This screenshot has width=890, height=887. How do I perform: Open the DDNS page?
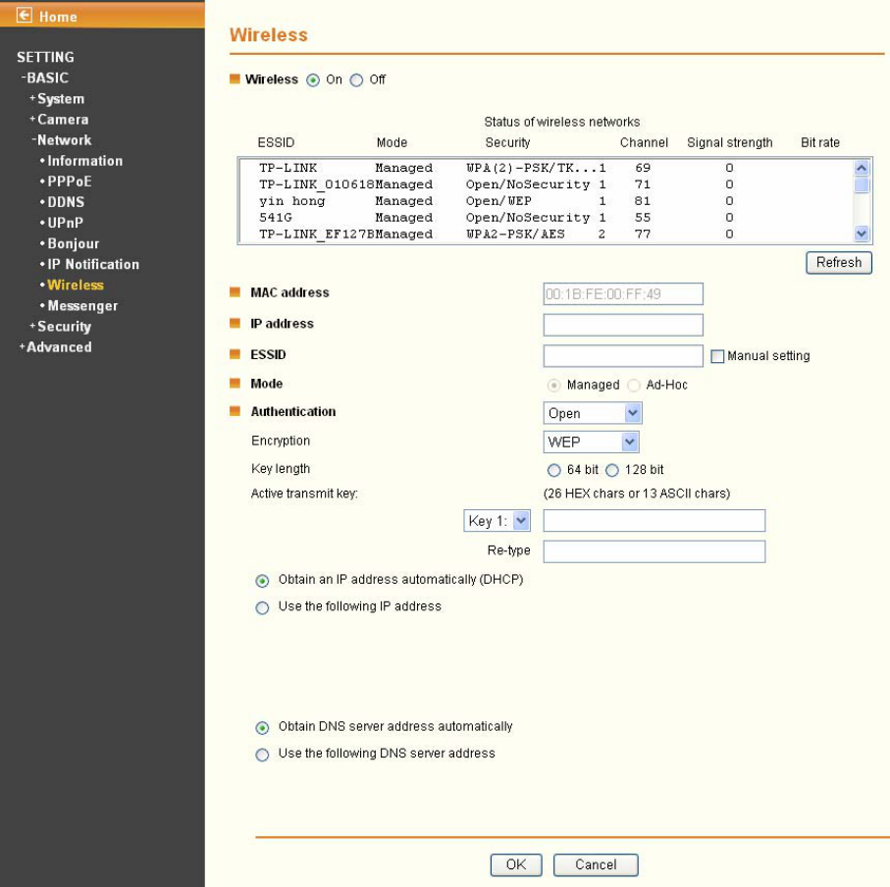pyautogui.click(x=66, y=202)
